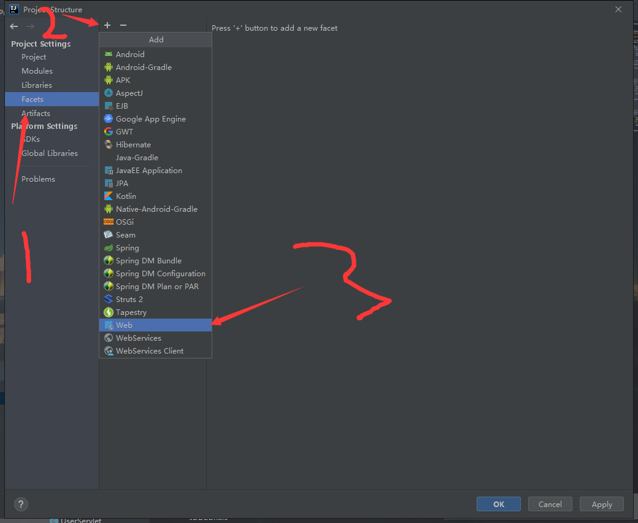This screenshot has height=523, width=638.
Task: Click the Hibernate facet icon
Action: [108, 144]
